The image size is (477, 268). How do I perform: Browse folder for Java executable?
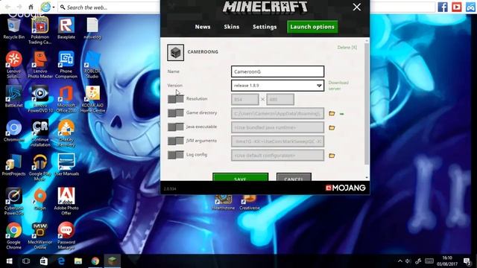click(332, 127)
